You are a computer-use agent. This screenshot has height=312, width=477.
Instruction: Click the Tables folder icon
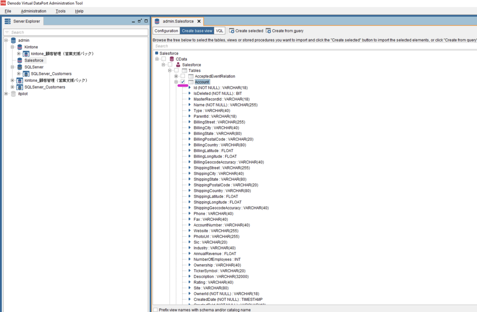pyautogui.click(x=184, y=71)
